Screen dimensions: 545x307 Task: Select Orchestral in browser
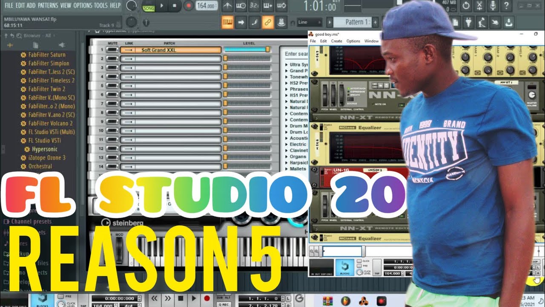40,166
